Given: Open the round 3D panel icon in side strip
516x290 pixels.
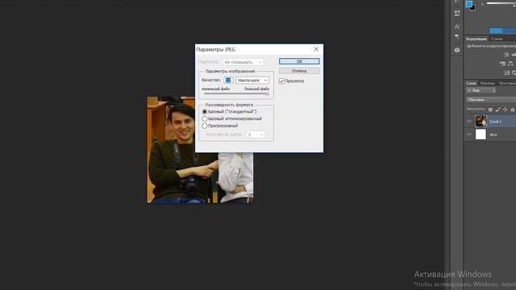Looking at the screenshot, I should pyautogui.click(x=457, y=50).
